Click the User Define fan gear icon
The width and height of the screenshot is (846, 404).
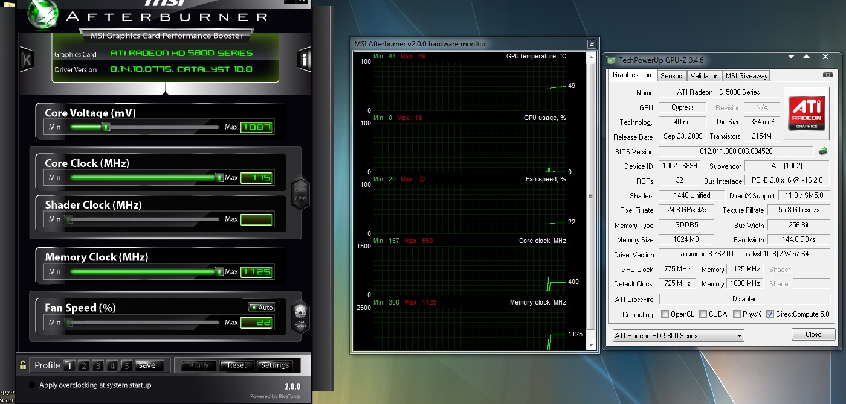300,317
